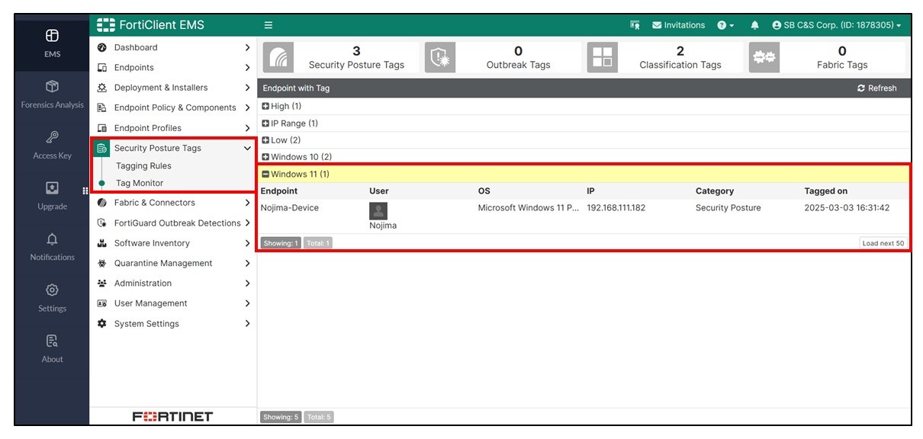
Task: Click the User Management card icon
Action: click(x=101, y=303)
